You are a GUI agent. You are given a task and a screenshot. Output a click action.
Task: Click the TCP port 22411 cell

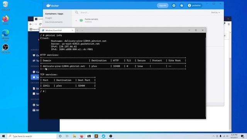click(x=46, y=86)
